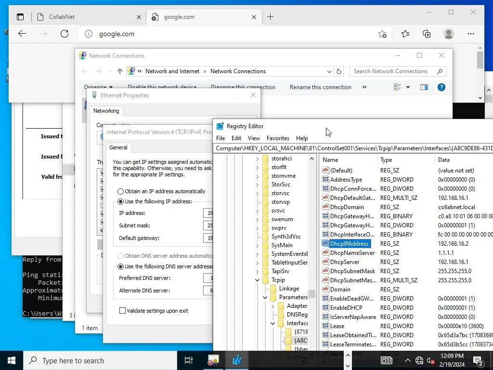Open the site information icon in address bar
Screen dimensions: 493x370
89,34
